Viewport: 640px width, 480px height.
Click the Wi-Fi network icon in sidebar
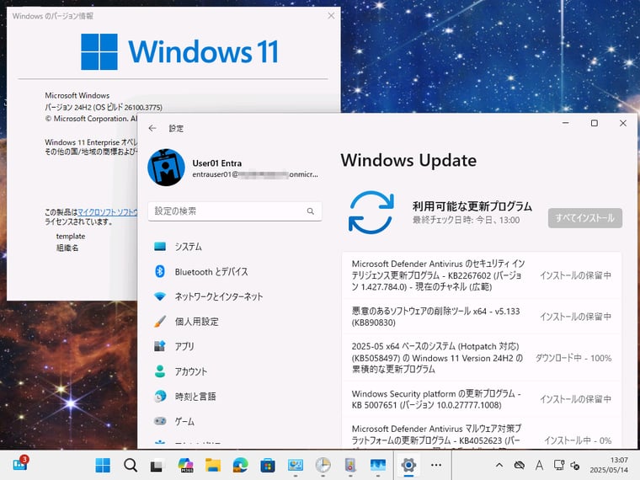coord(160,296)
